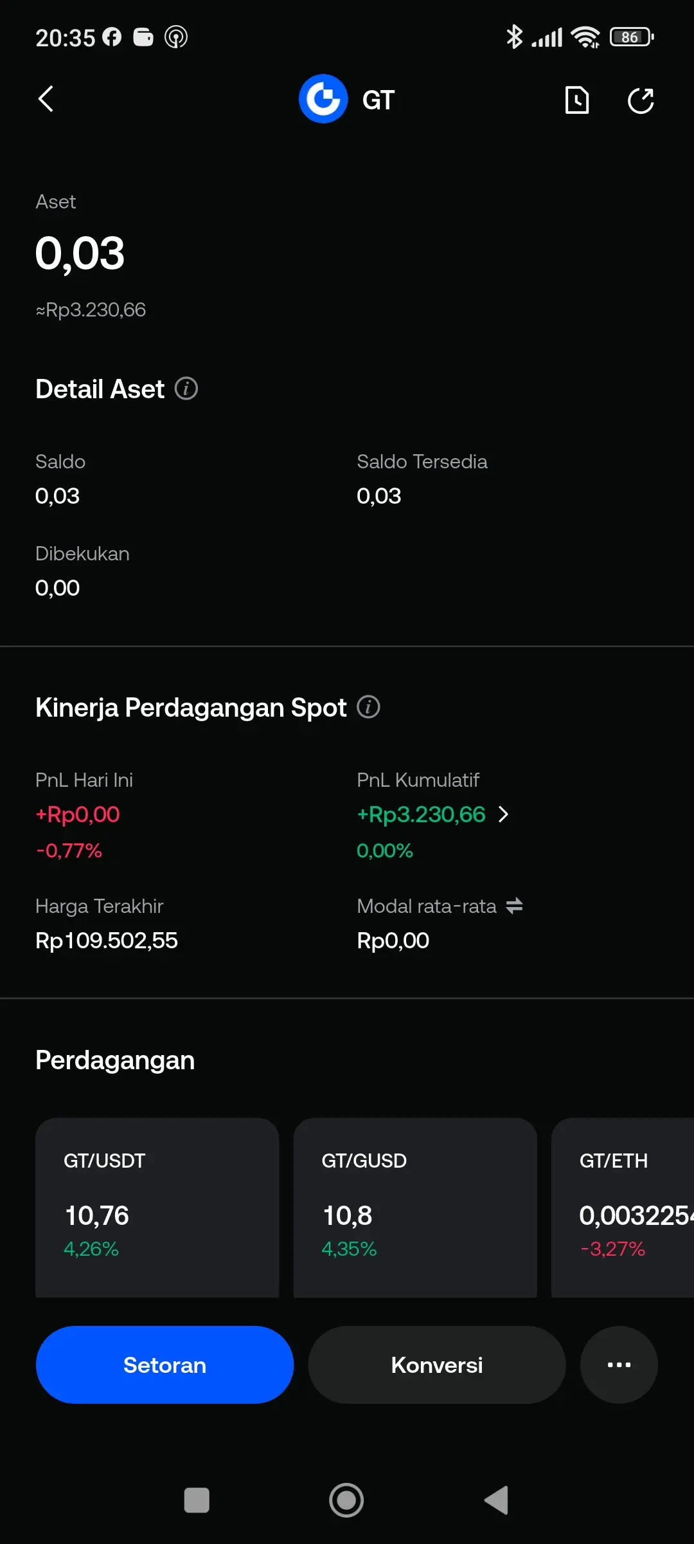
Task: Open the GT/USDT trading pair card
Action: pos(157,1207)
